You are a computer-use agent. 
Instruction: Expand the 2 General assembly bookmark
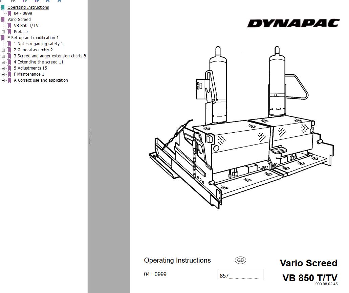point(3,50)
